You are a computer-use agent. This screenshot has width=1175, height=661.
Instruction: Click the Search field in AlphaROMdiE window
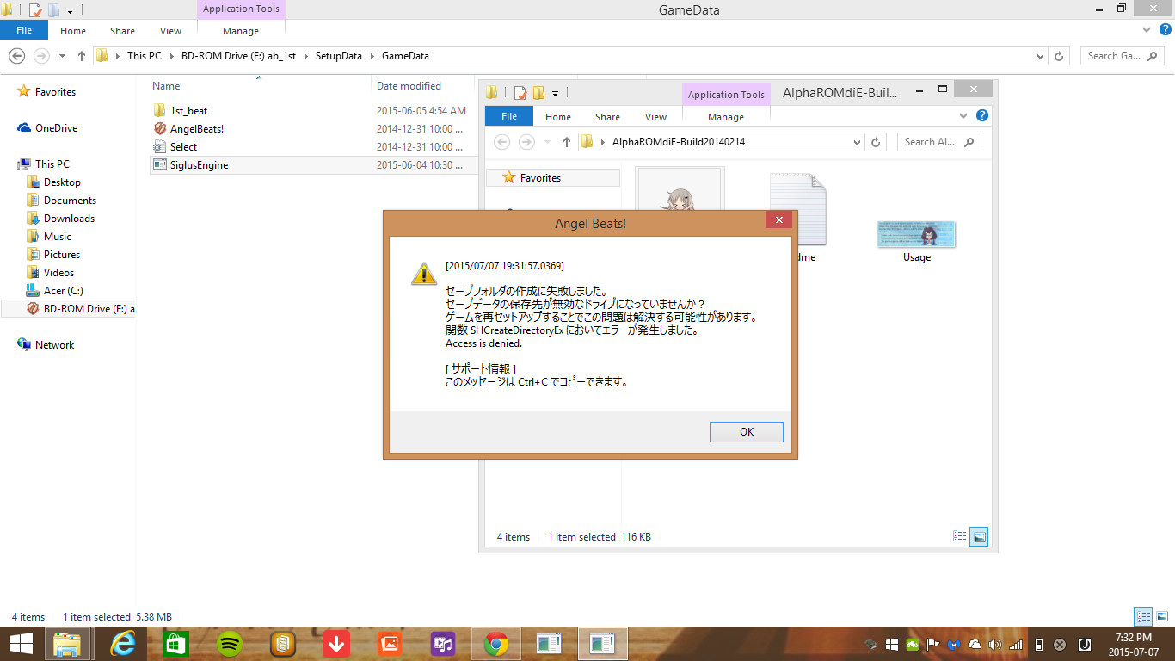[x=938, y=142]
